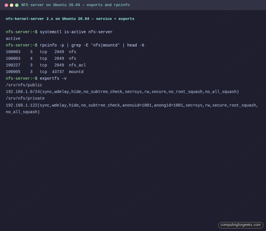The height and width of the screenshot is (231, 266).
Task: Click the systemctl is-active nfs-server command text
Action: 76,32
